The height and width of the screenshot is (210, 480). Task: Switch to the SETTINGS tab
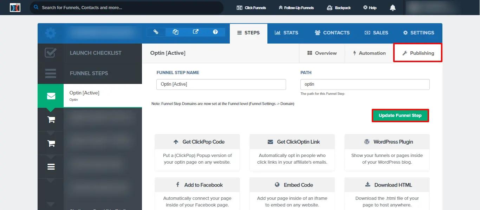point(419,33)
